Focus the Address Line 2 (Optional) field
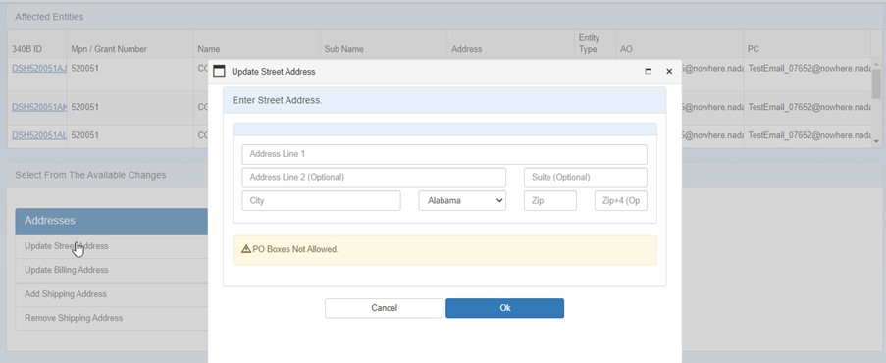Viewport: 886px width, 363px height. (x=374, y=177)
